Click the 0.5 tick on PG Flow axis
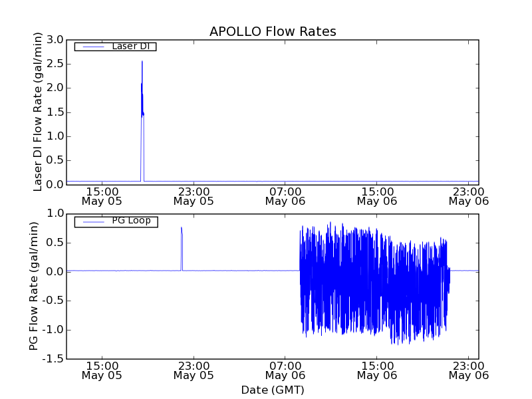The height and width of the screenshot is (399, 532). [56, 243]
